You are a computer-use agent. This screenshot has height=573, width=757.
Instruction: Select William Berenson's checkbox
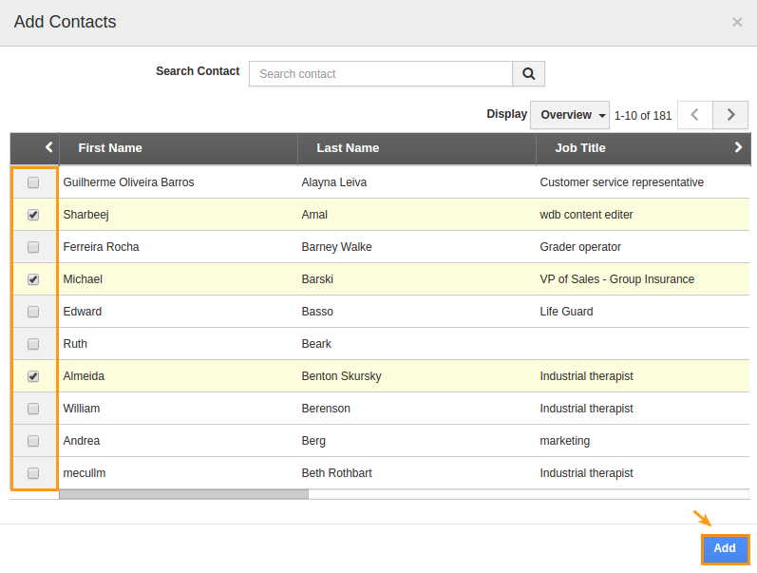pyautogui.click(x=33, y=409)
